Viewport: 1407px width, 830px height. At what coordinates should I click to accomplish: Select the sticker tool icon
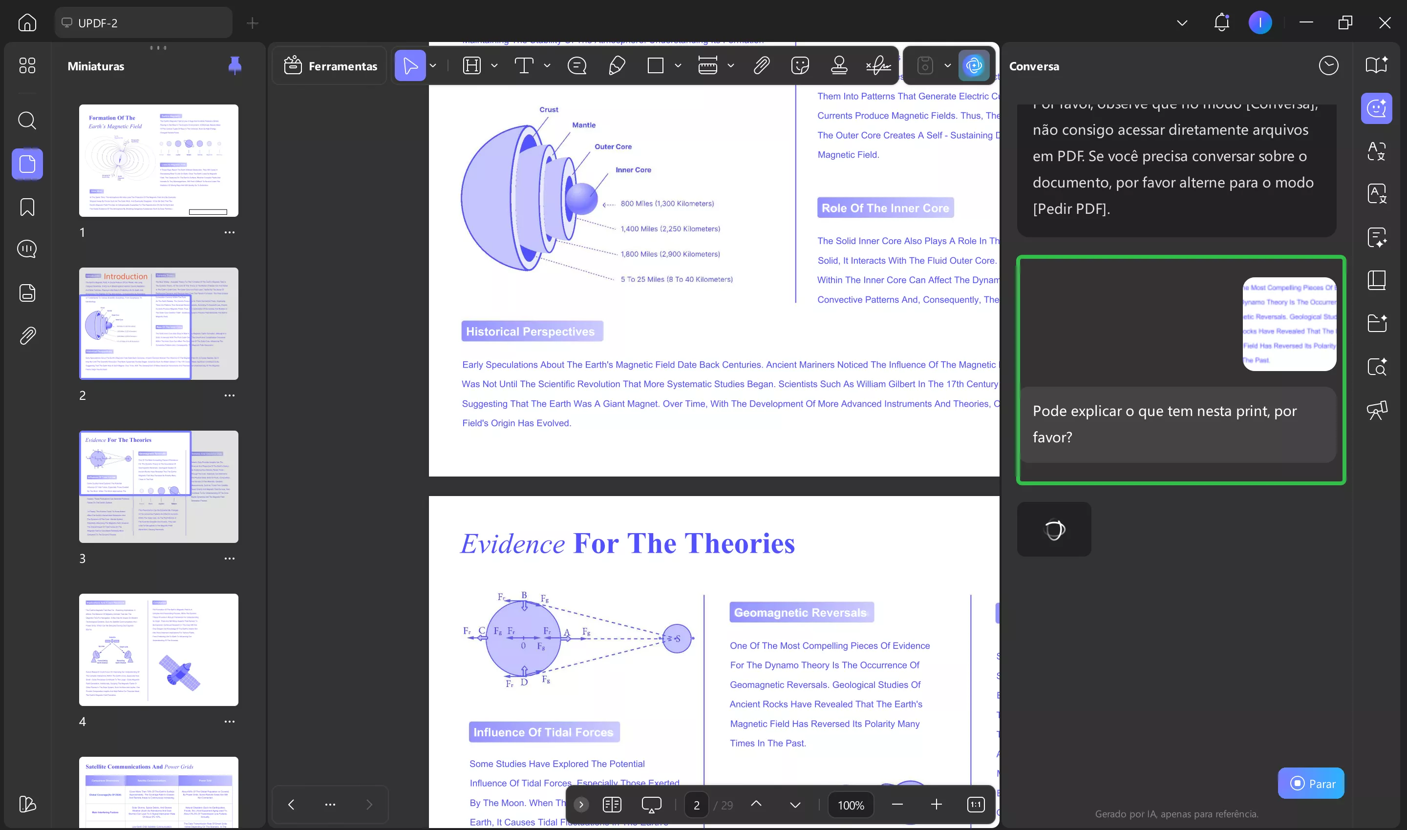click(800, 66)
